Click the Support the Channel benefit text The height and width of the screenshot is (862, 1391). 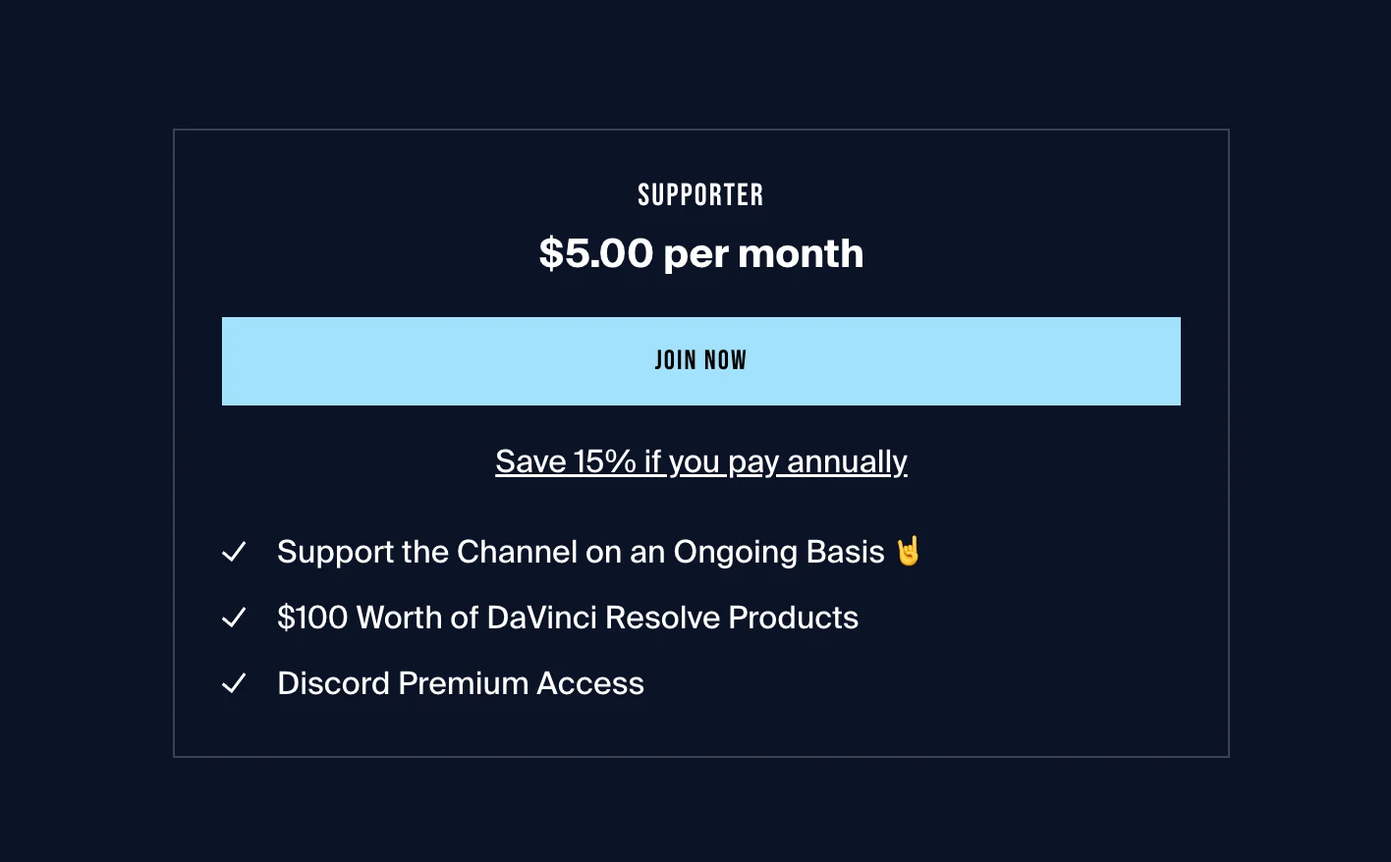pyautogui.click(x=580, y=552)
